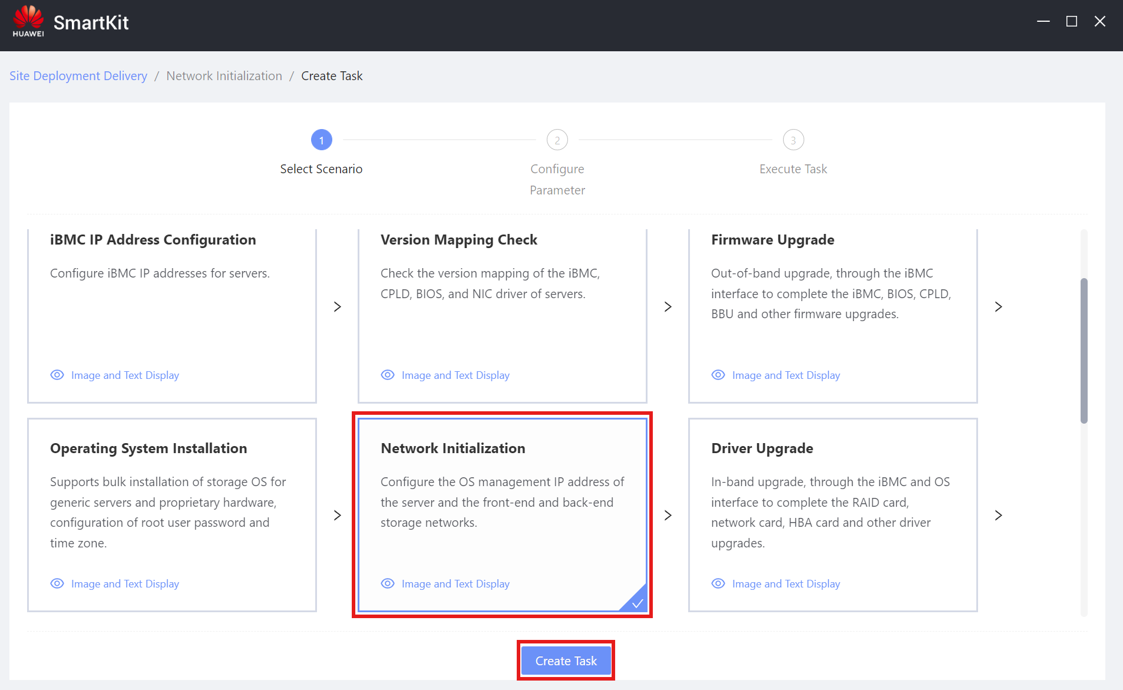1123x690 pixels.
Task: Open Network Initialization breadcrumb
Action: (x=224, y=76)
